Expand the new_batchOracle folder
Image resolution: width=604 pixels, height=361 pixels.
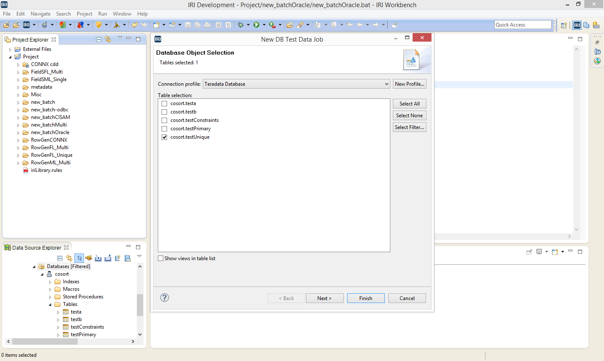click(18, 133)
